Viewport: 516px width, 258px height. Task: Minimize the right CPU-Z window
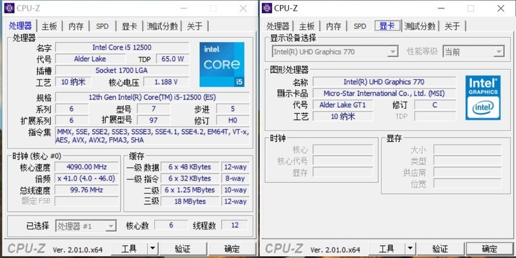pos(441,8)
